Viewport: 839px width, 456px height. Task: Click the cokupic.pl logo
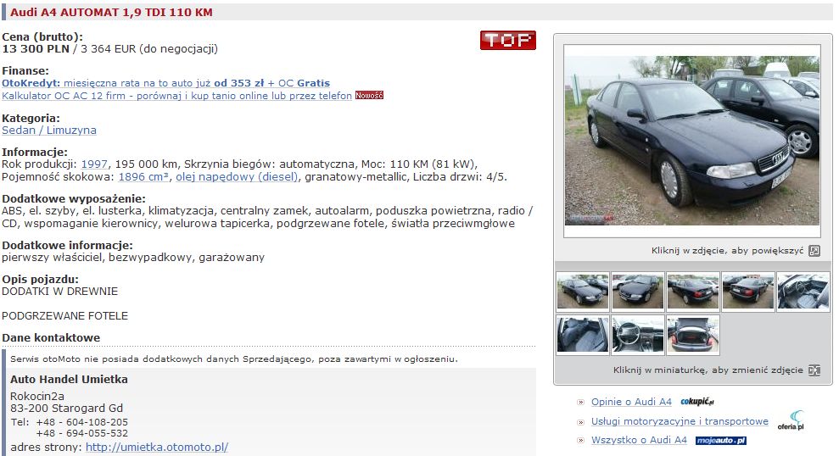click(x=696, y=402)
